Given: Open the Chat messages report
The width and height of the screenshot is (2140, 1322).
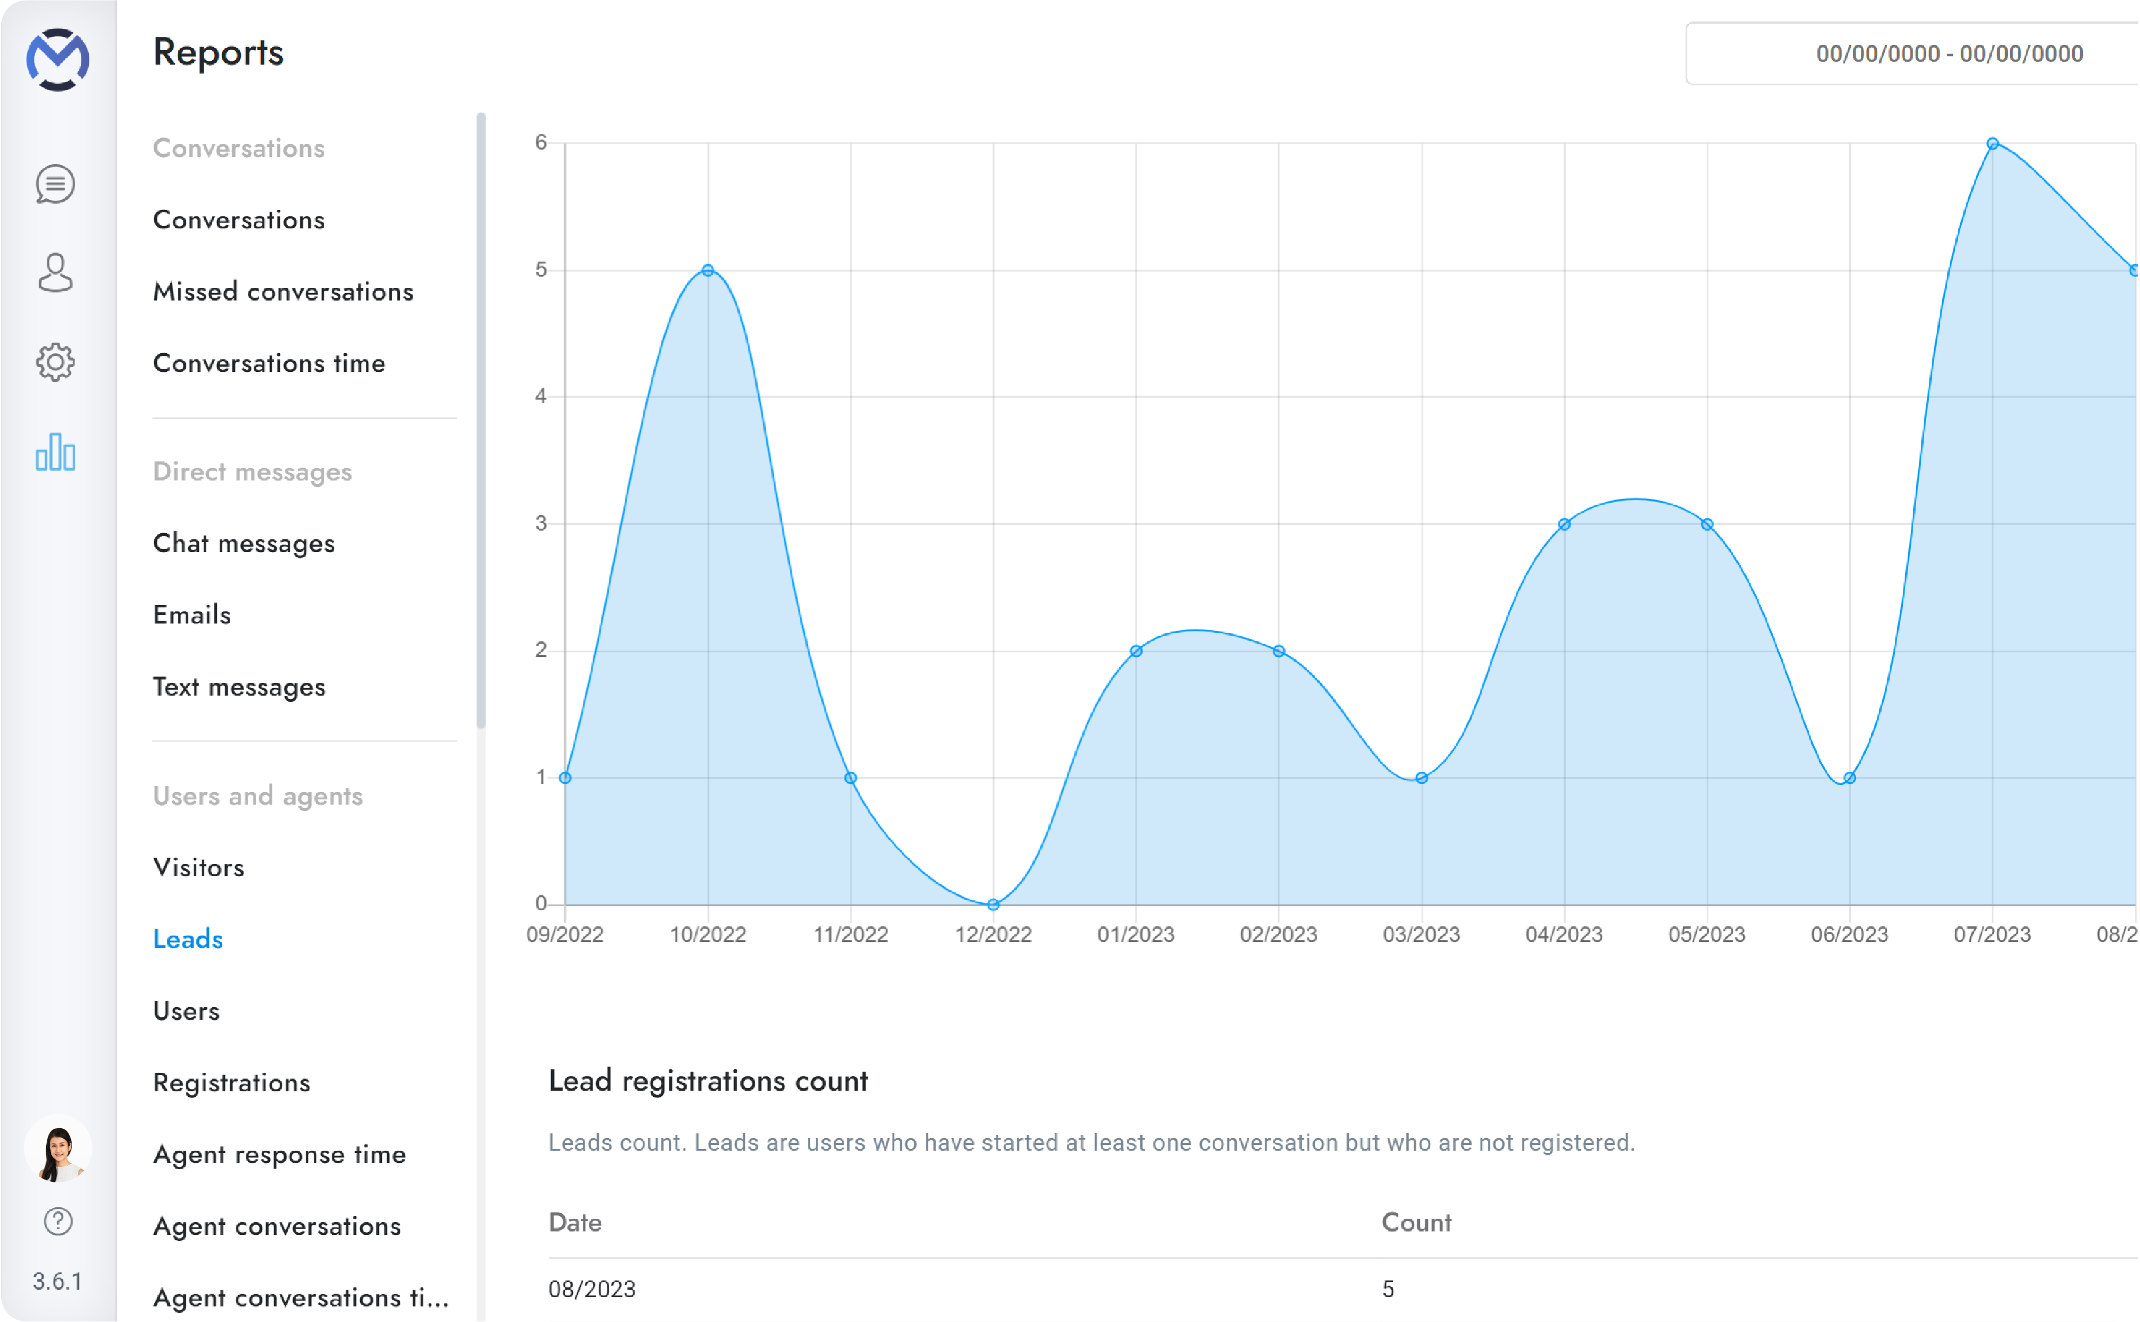Looking at the screenshot, I should [x=244, y=544].
